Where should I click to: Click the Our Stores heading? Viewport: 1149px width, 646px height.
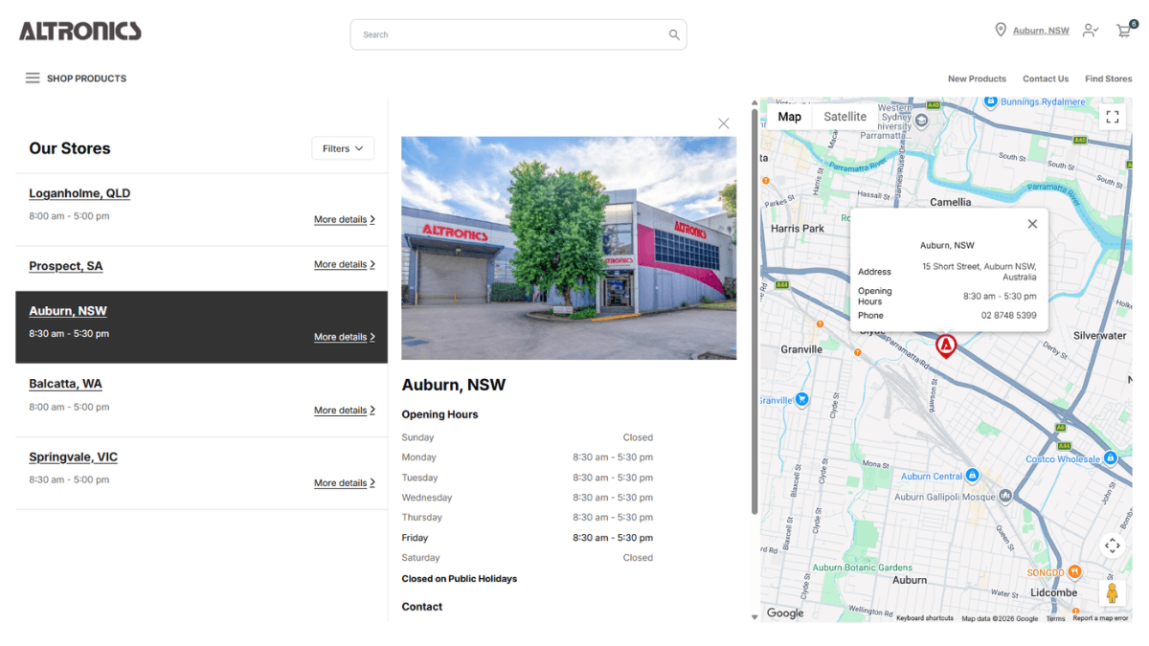click(x=70, y=148)
